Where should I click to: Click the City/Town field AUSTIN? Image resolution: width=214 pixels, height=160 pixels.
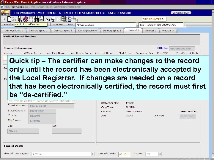click(42, 121)
